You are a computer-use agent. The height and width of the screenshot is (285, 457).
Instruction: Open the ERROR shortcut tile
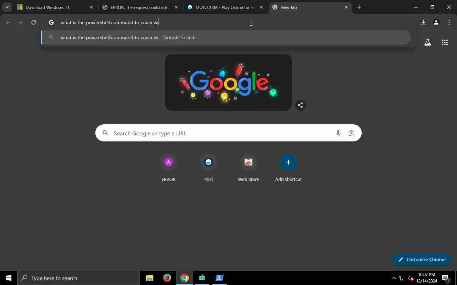tap(169, 168)
